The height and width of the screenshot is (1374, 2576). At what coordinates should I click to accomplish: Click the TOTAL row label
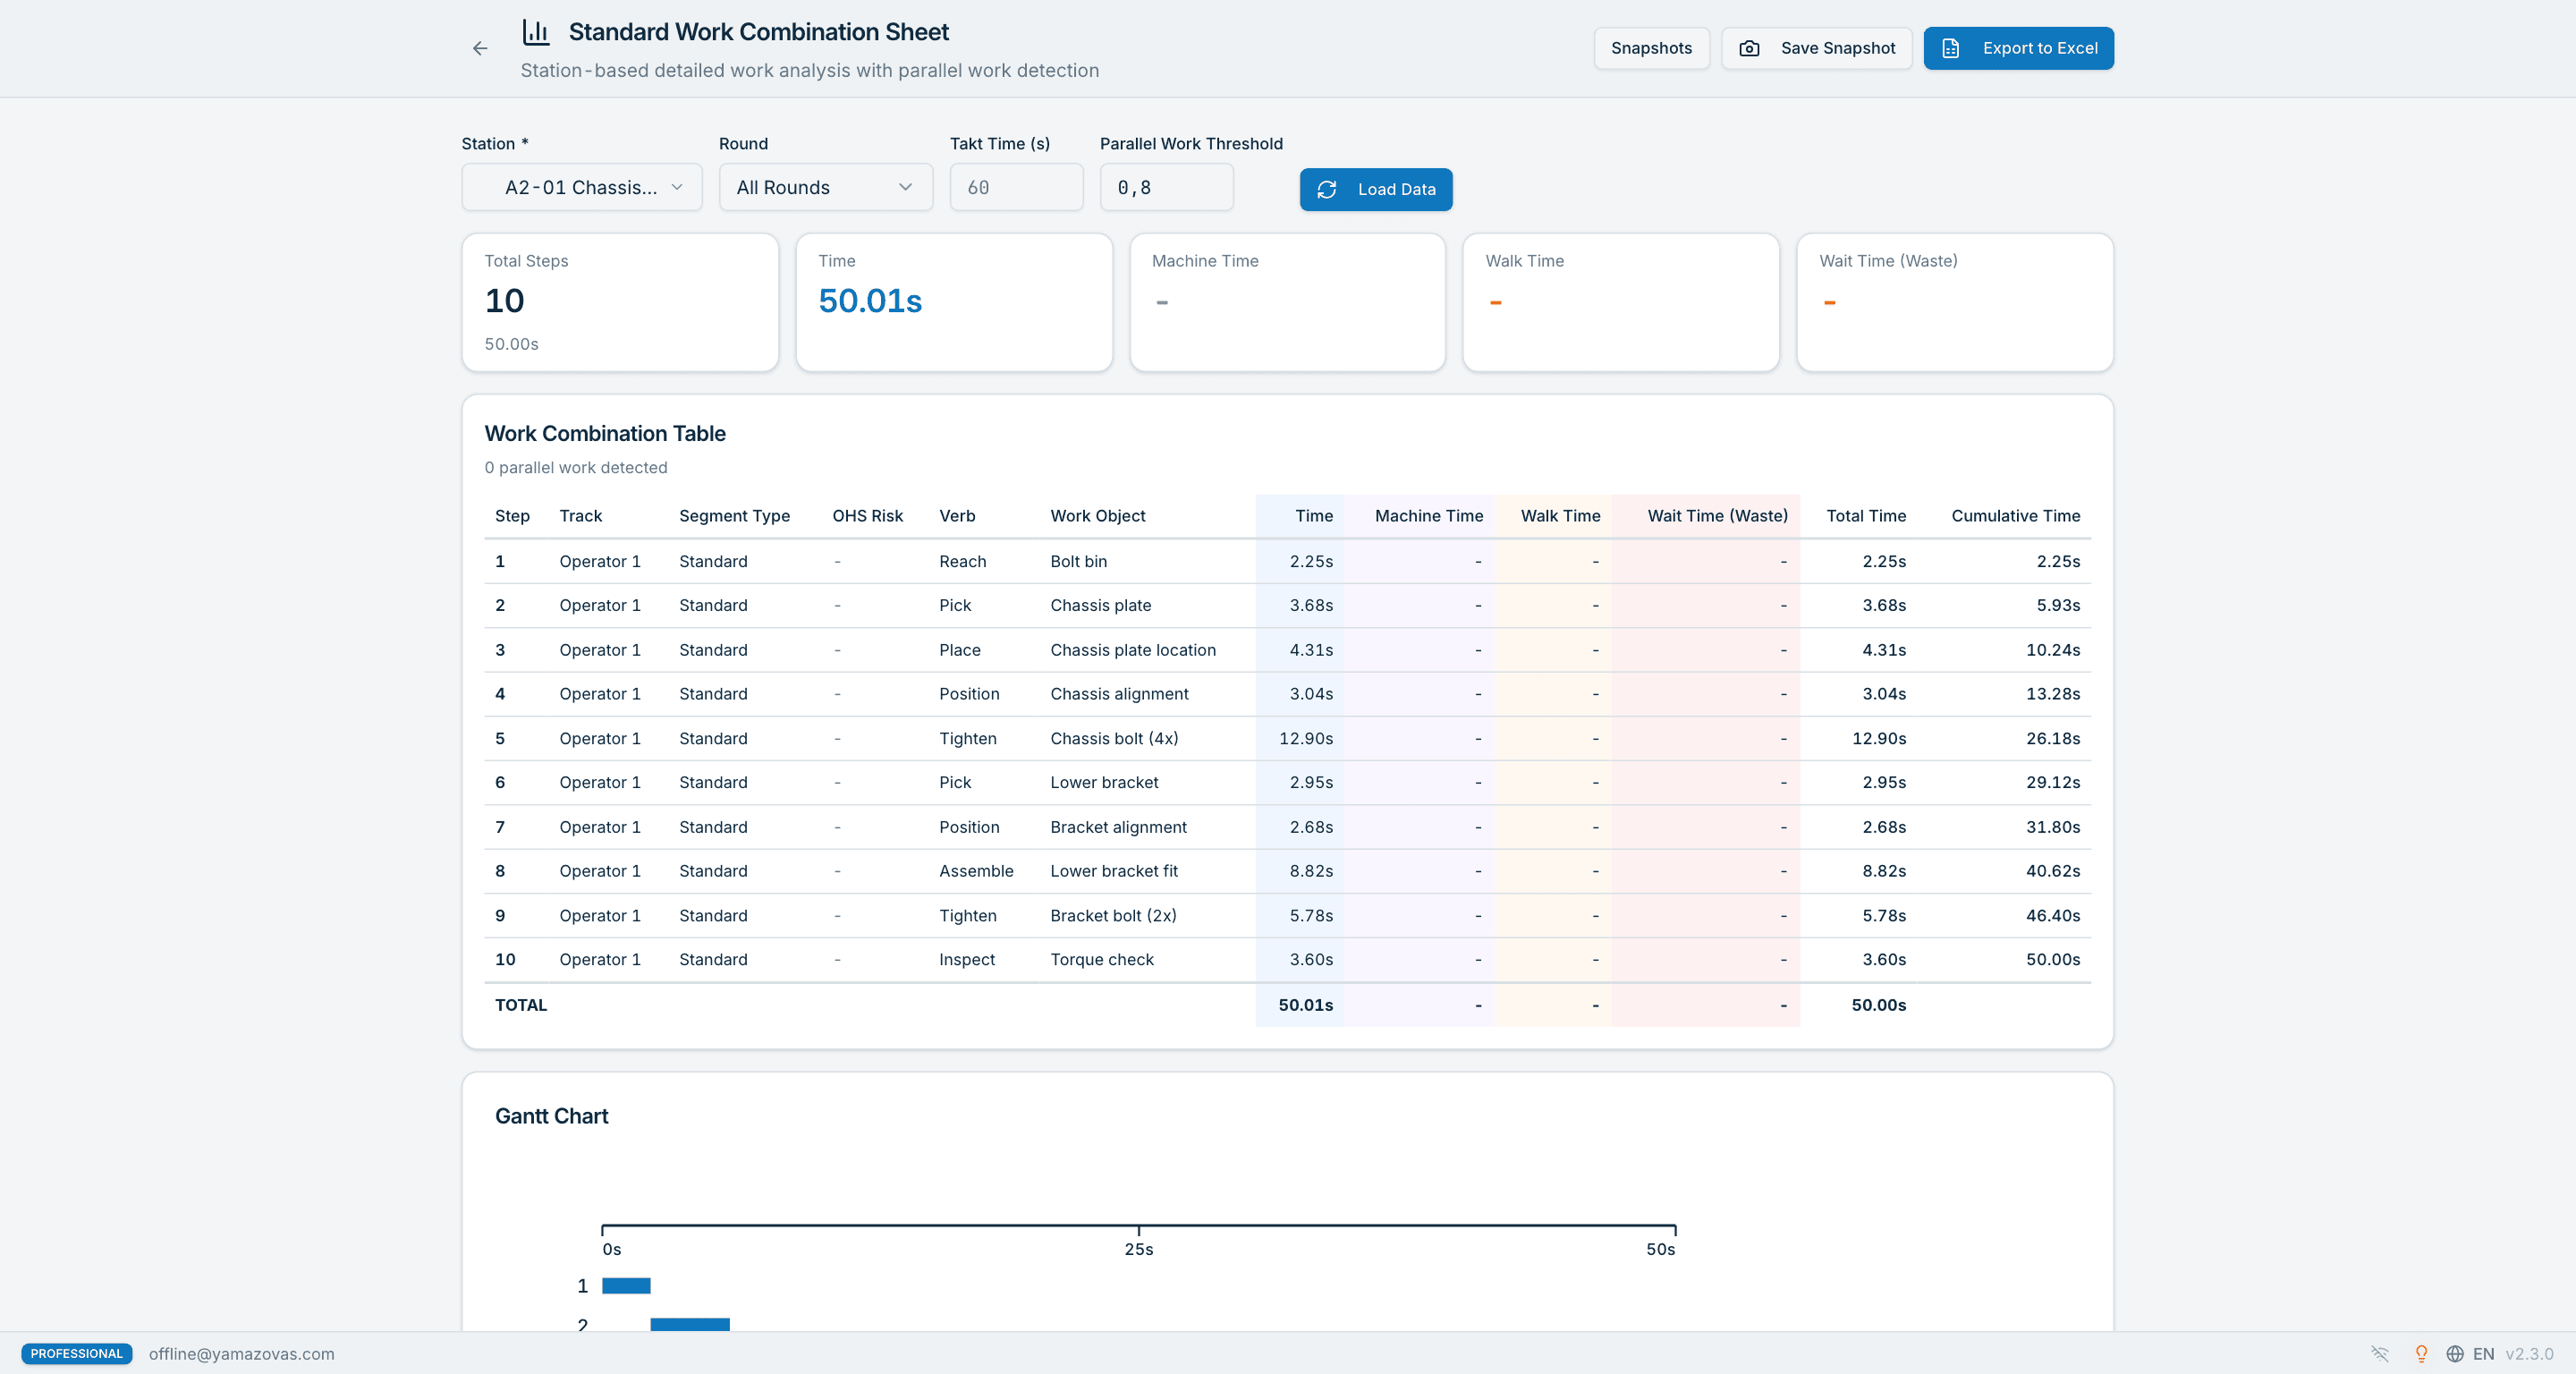pyautogui.click(x=521, y=1005)
